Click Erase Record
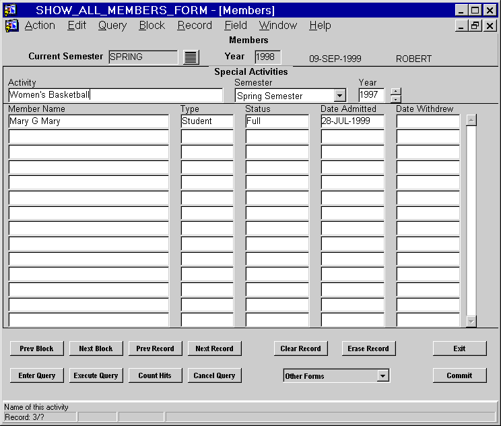Viewport: 501px width, 426px height. (368, 348)
